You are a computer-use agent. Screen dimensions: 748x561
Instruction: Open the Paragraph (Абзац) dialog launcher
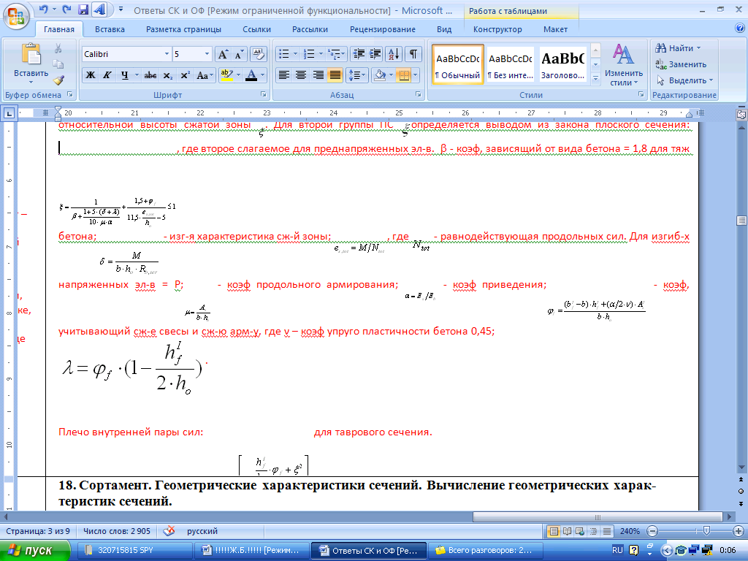click(419, 94)
